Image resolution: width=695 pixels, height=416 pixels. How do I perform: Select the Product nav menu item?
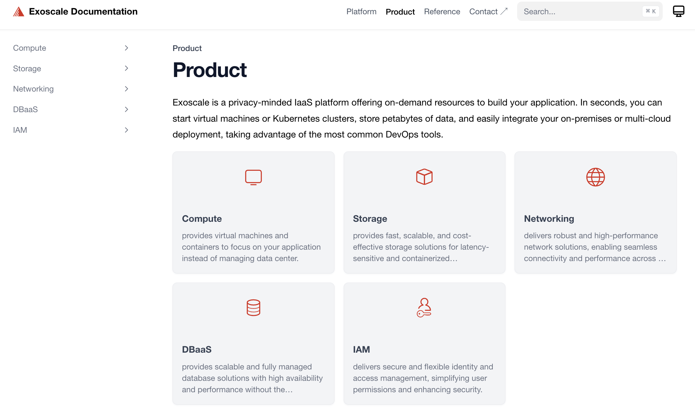click(x=400, y=12)
